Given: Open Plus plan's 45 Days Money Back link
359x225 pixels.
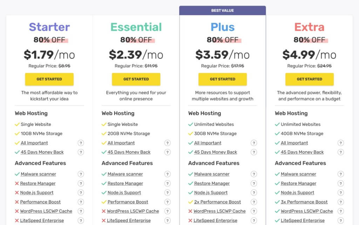Looking at the screenshot, I should (x=216, y=152).
